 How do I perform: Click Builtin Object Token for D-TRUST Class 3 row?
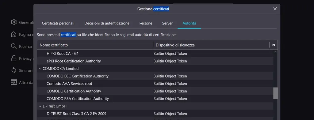[170, 114]
